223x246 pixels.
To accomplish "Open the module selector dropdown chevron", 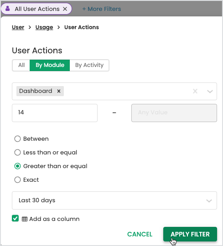I will tap(210, 91).
